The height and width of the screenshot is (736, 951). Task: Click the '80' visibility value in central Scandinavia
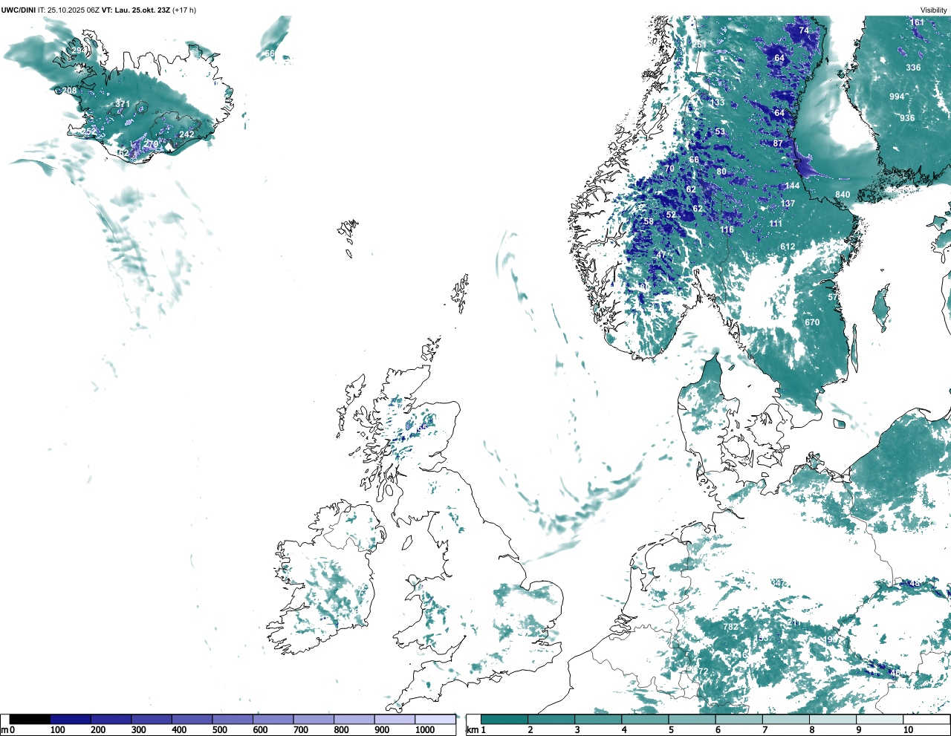[x=721, y=172]
